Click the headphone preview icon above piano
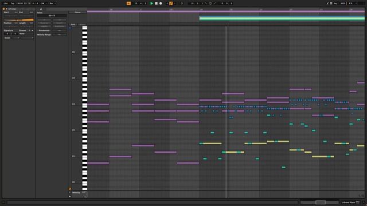The image size is (367, 206). [x=70, y=28]
